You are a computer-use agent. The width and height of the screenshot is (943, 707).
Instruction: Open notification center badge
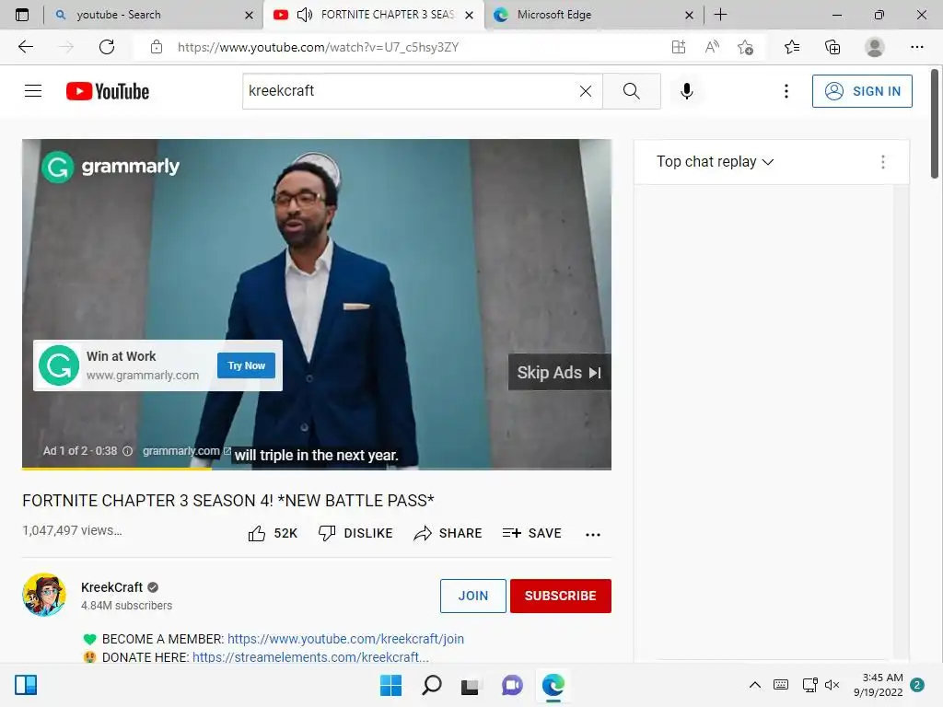click(917, 685)
